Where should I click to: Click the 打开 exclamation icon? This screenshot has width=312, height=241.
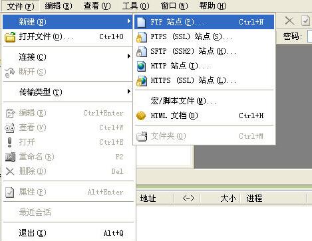pos(9,142)
